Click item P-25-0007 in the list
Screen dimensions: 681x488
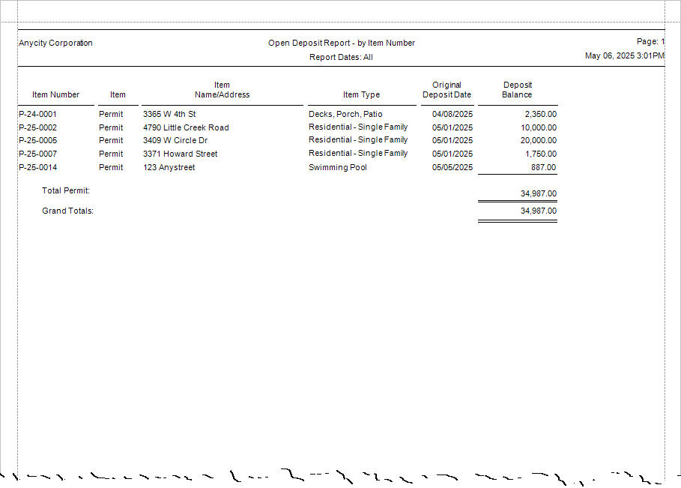click(x=37, y=153)
